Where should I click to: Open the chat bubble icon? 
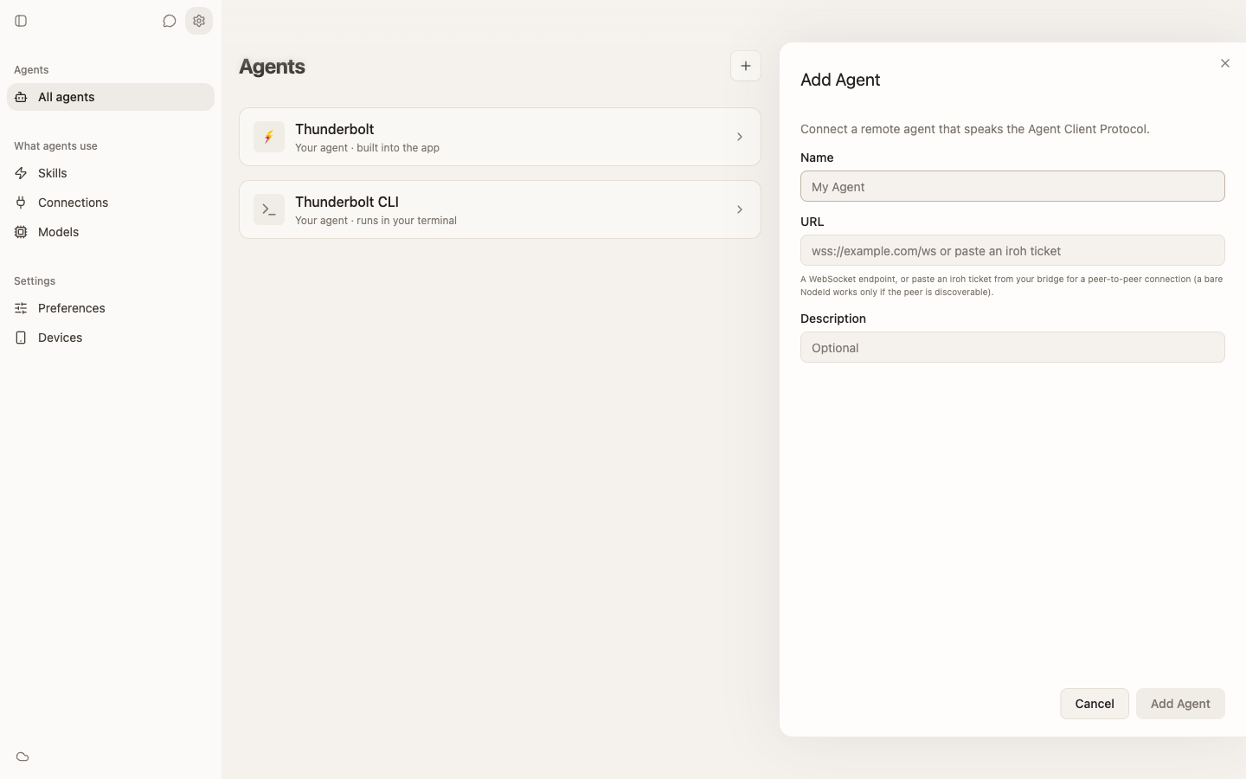coord(170,21)
